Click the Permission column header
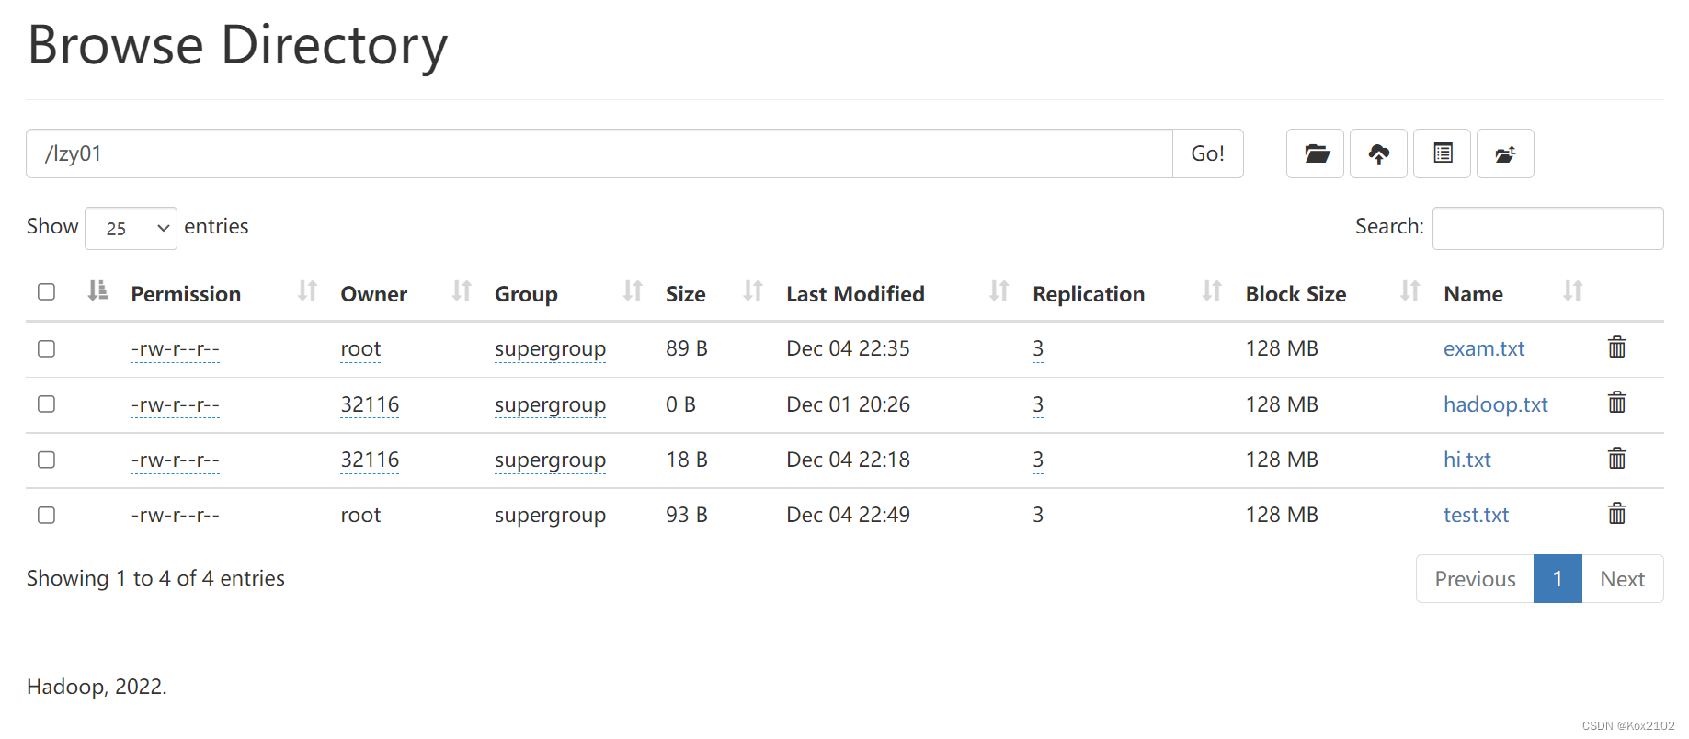The width and height of the screenshot is (1689, 739). (186, 294)
